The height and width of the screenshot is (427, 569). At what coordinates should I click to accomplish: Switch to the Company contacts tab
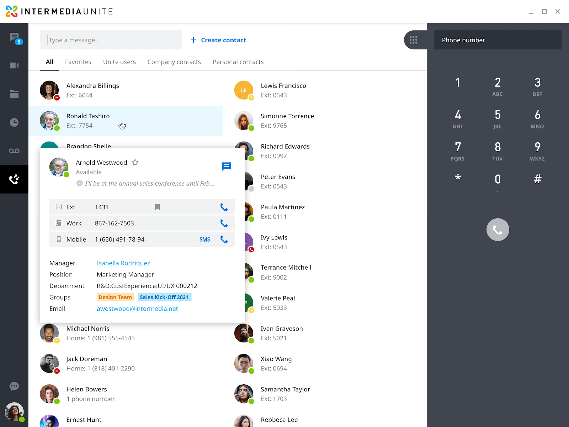pyautogui.click(x=174, y=62)
